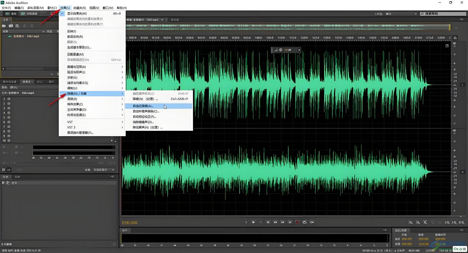Open the process dropdown at Effects Rack bottom
Image resolution: width=468 pixels, height=253 pixels.
point(104,170)
